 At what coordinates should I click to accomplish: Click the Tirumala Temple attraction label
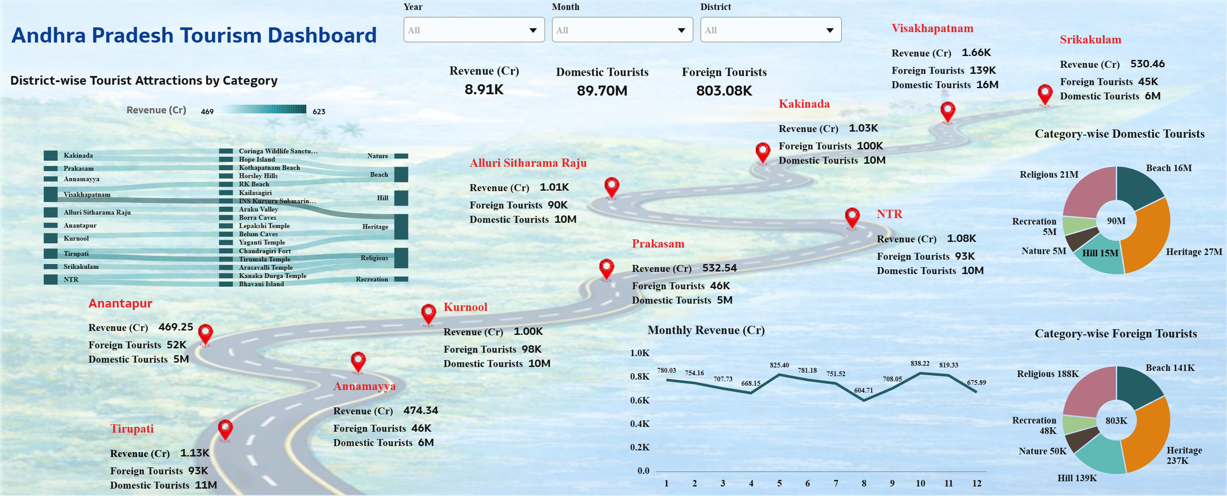[264, 259]
